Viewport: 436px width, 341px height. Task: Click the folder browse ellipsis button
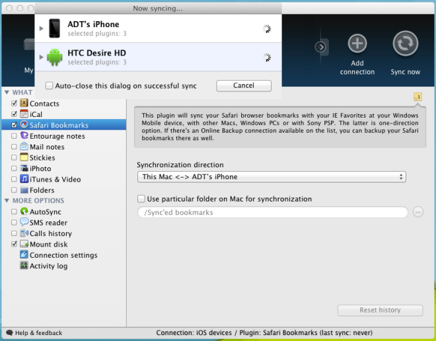418,212
